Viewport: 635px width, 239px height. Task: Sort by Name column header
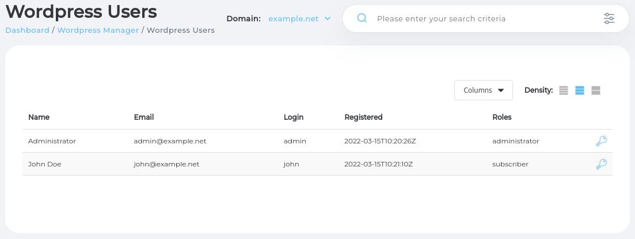(x=39, y=117)
